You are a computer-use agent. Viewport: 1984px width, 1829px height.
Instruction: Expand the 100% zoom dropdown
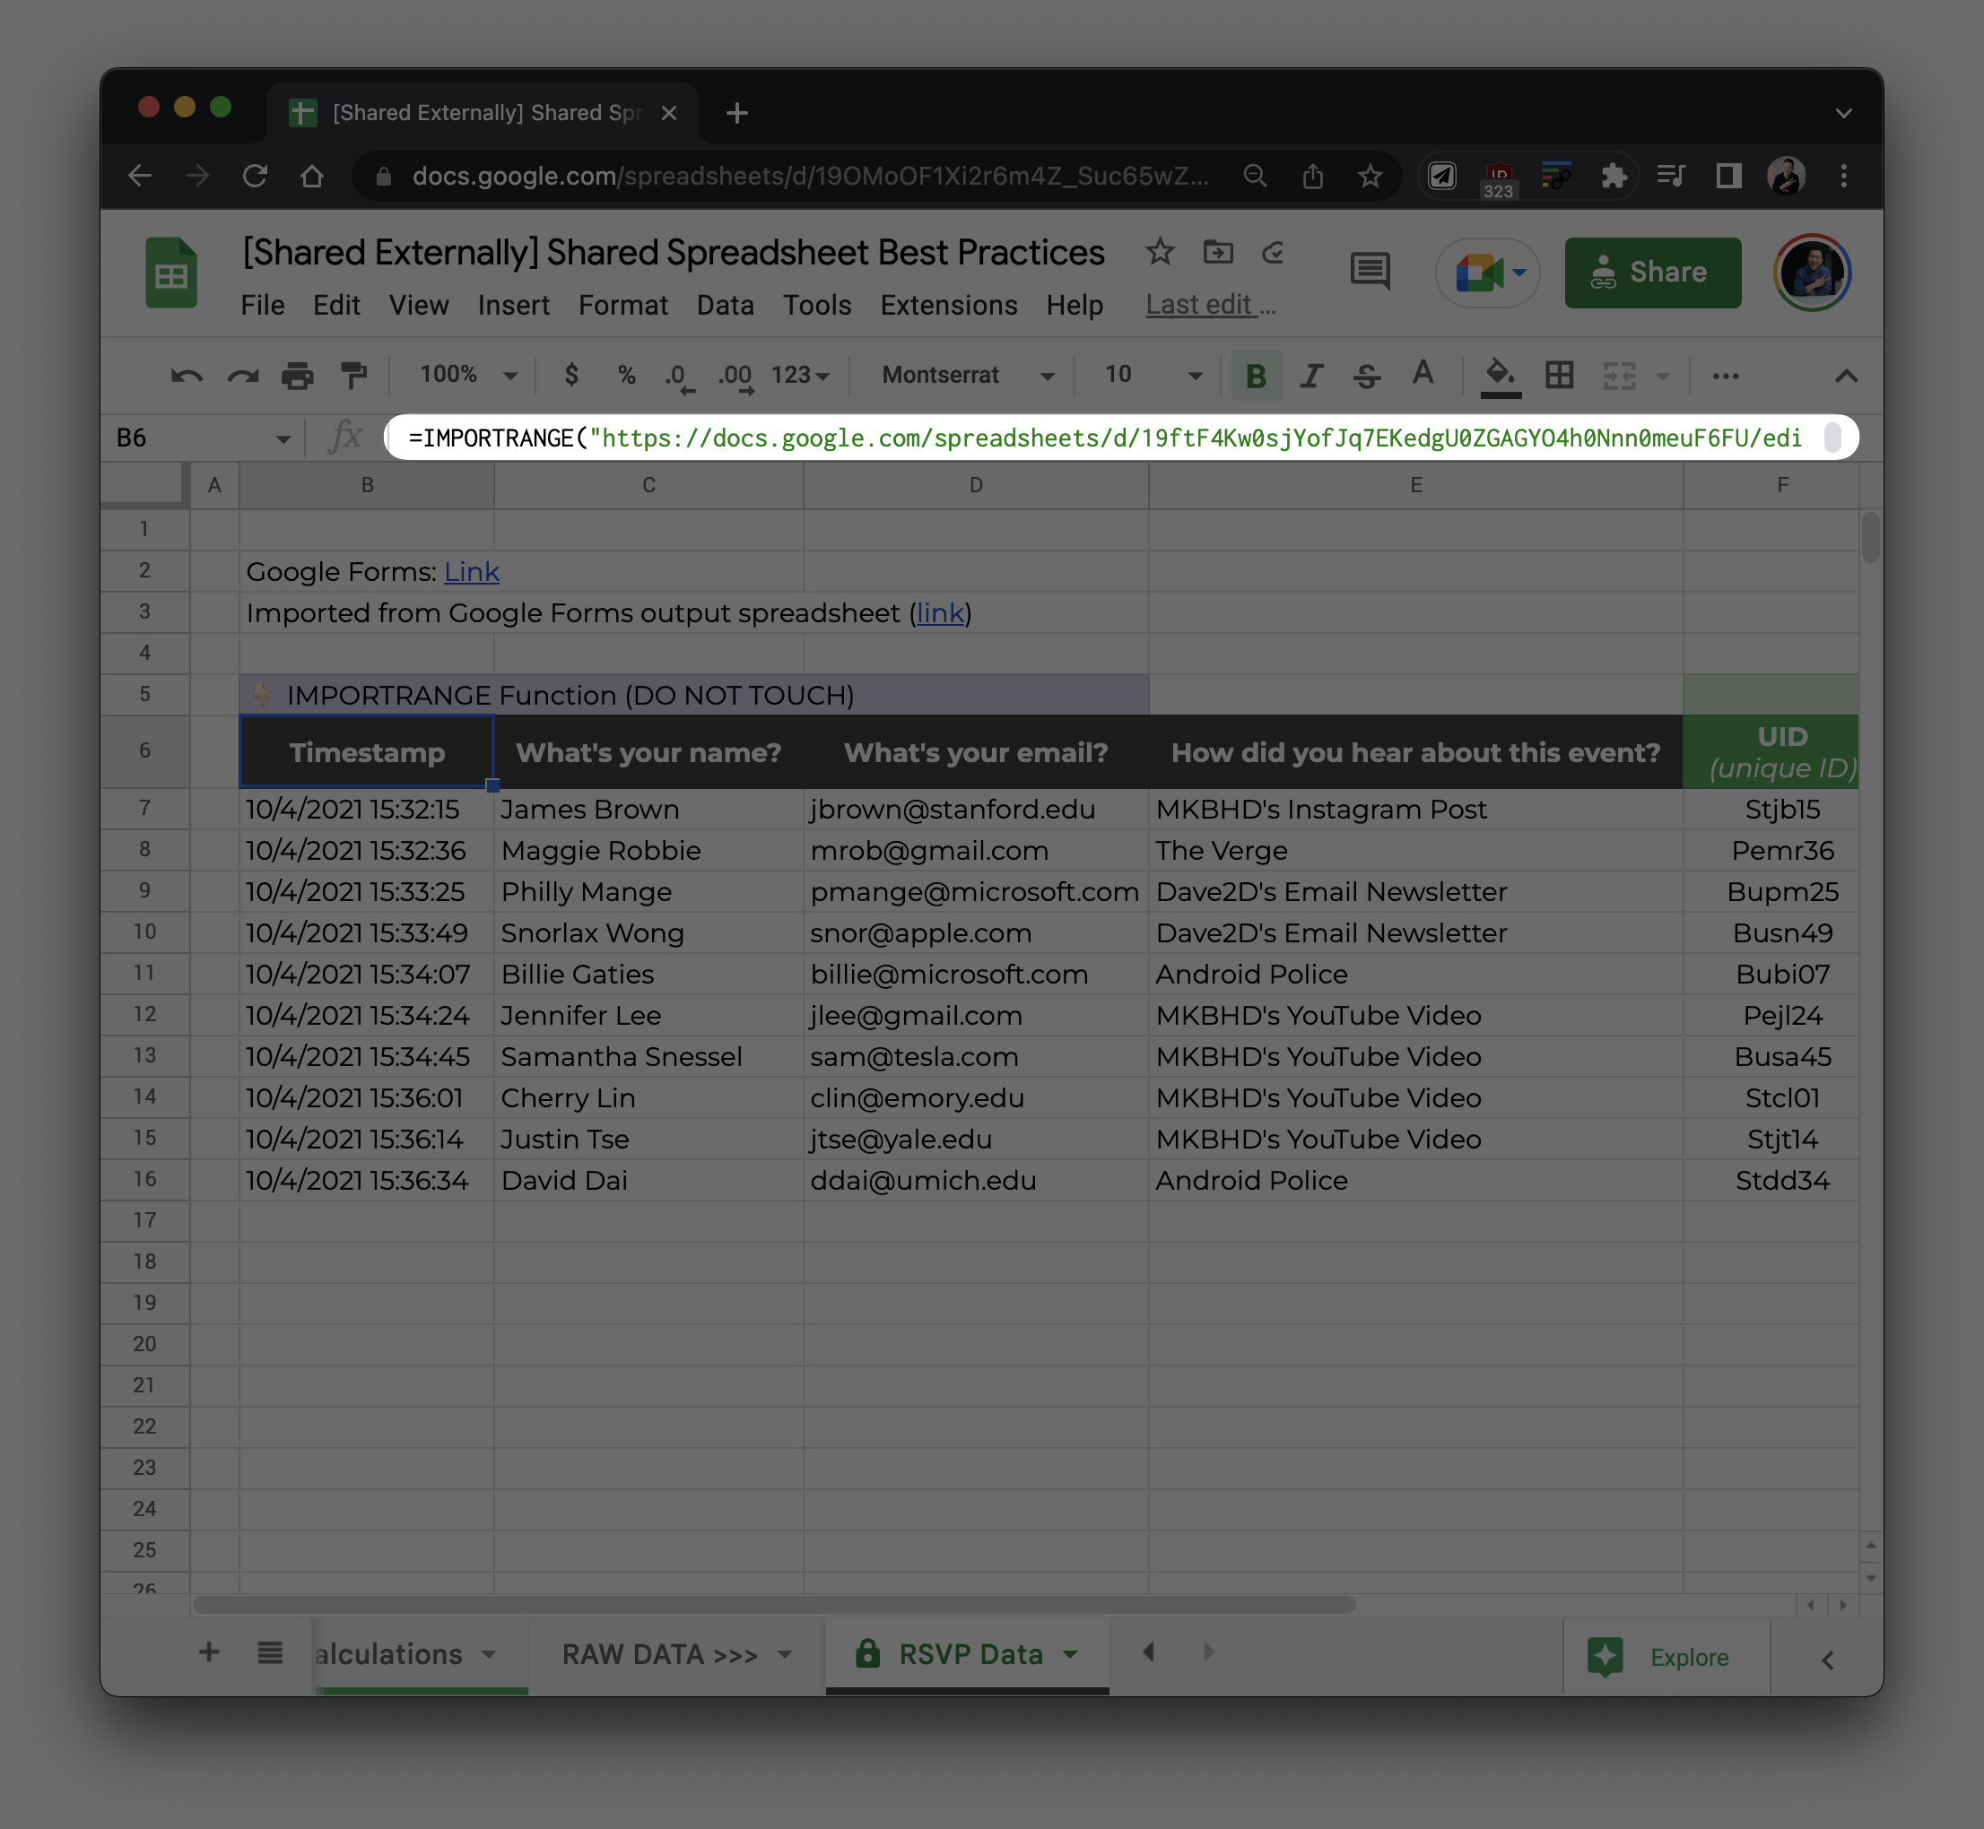(x=467, y=376)
